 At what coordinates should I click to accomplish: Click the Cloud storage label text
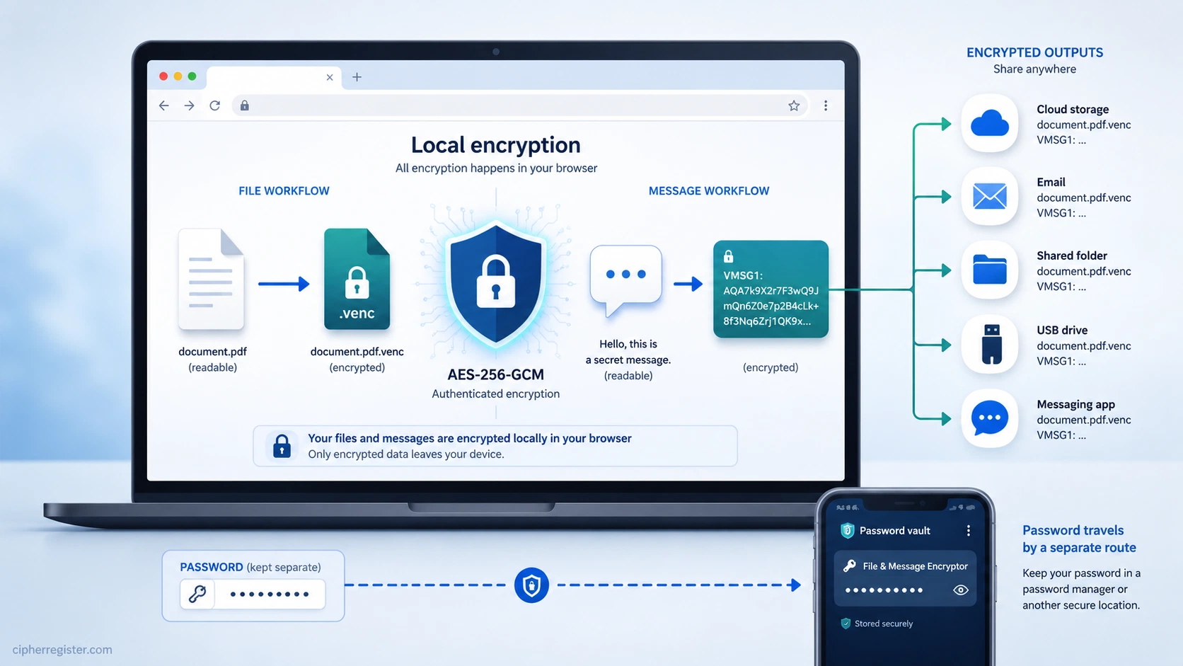point(1073,109)
